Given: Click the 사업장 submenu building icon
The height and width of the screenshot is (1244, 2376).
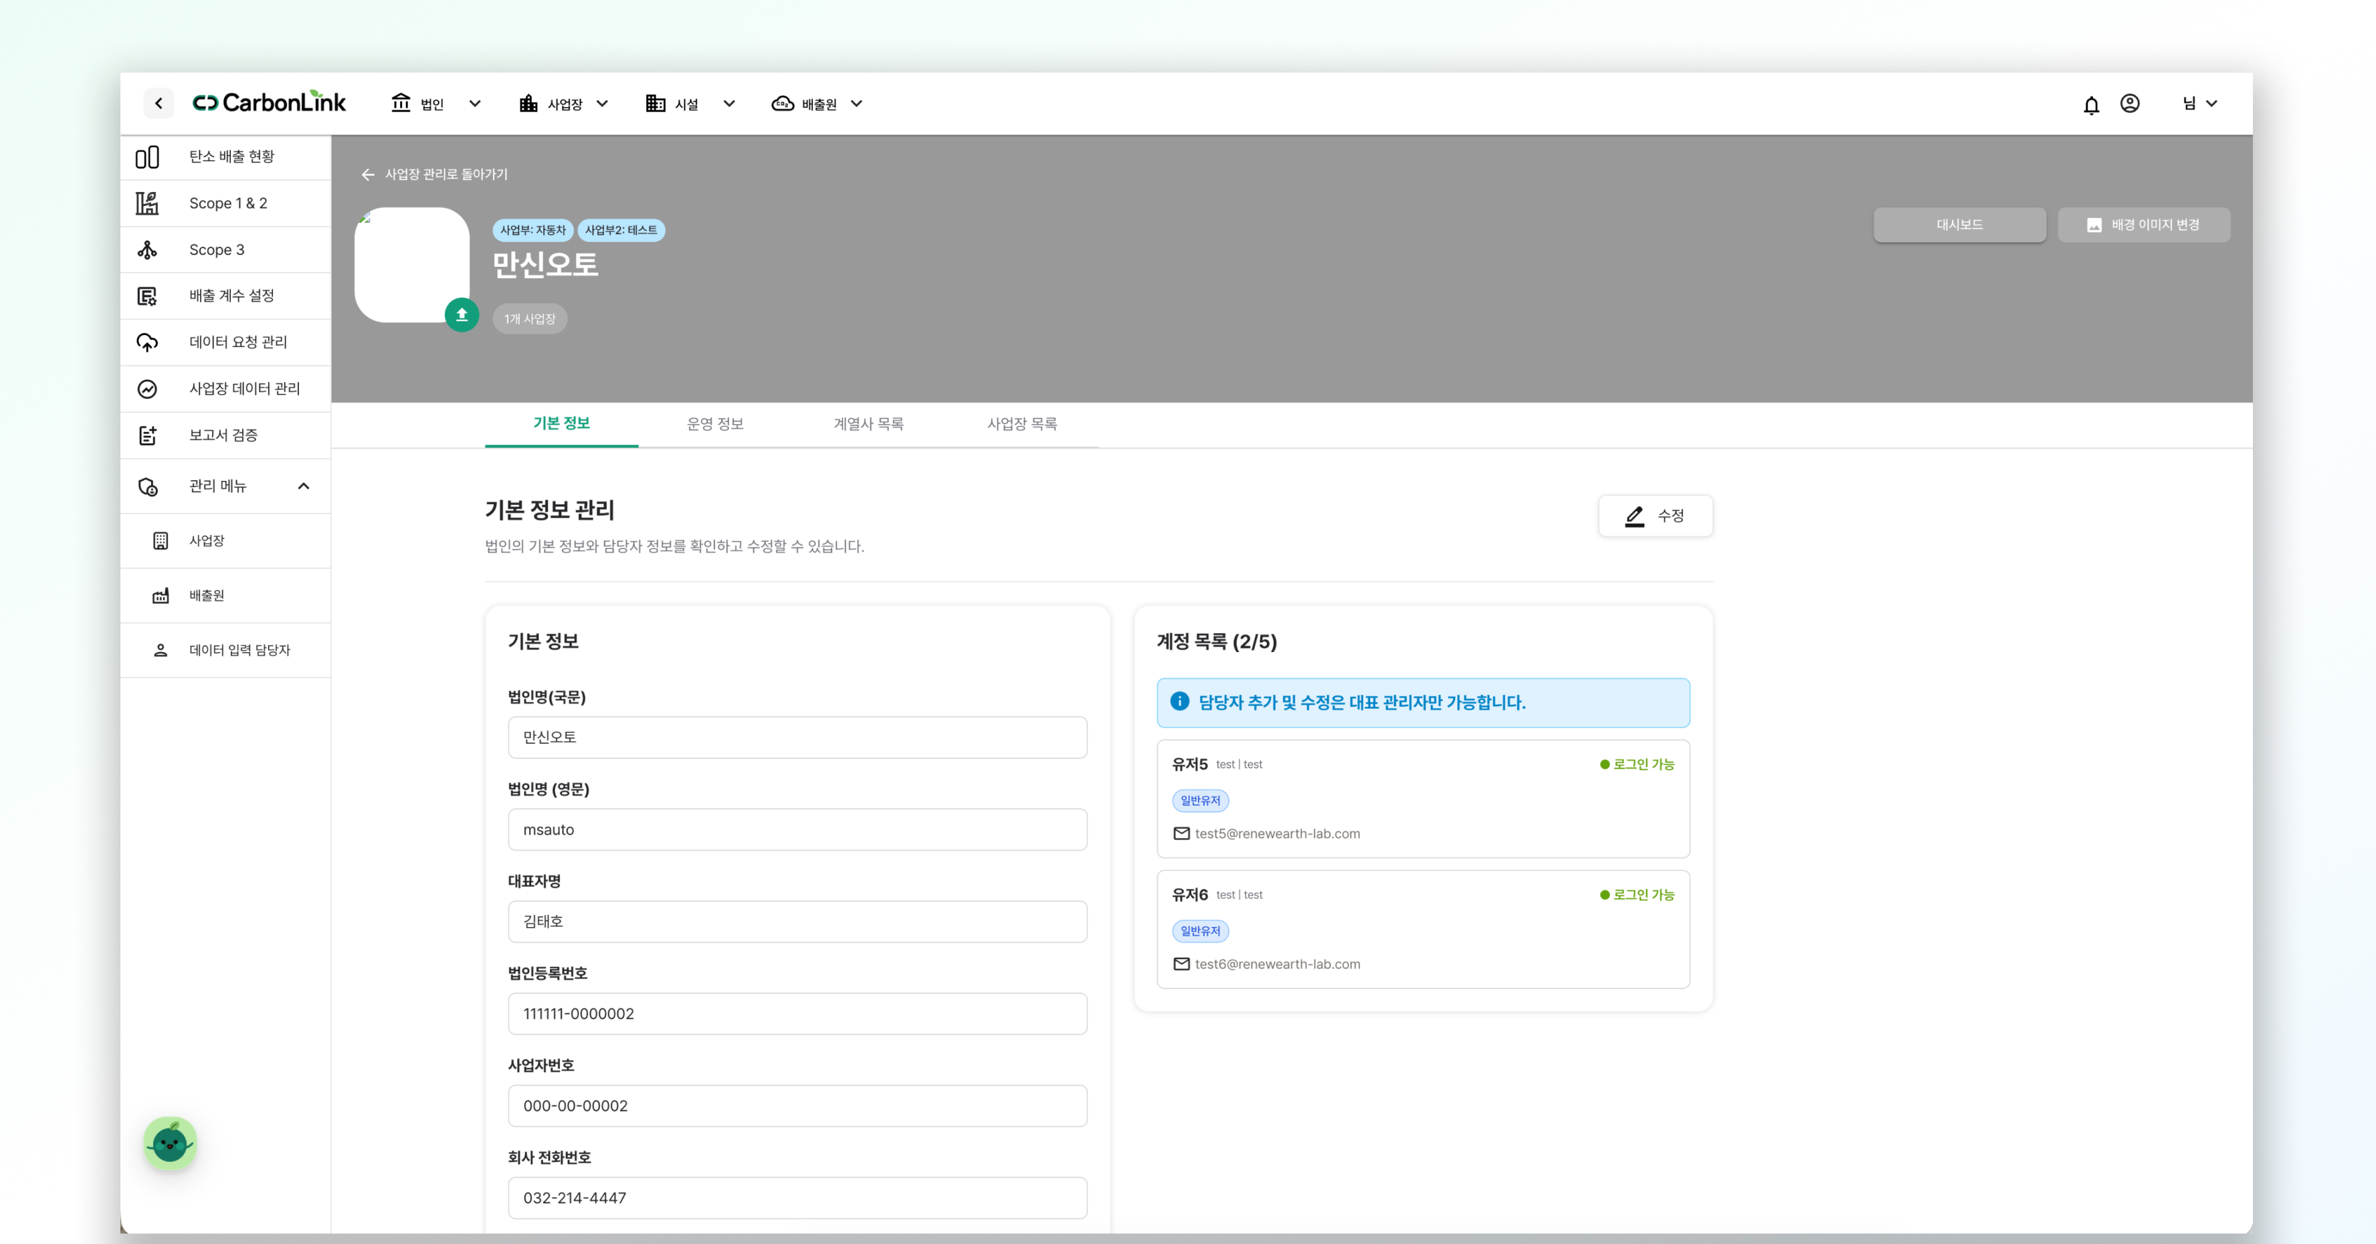Looking at the screenshot, I should 161,540.
